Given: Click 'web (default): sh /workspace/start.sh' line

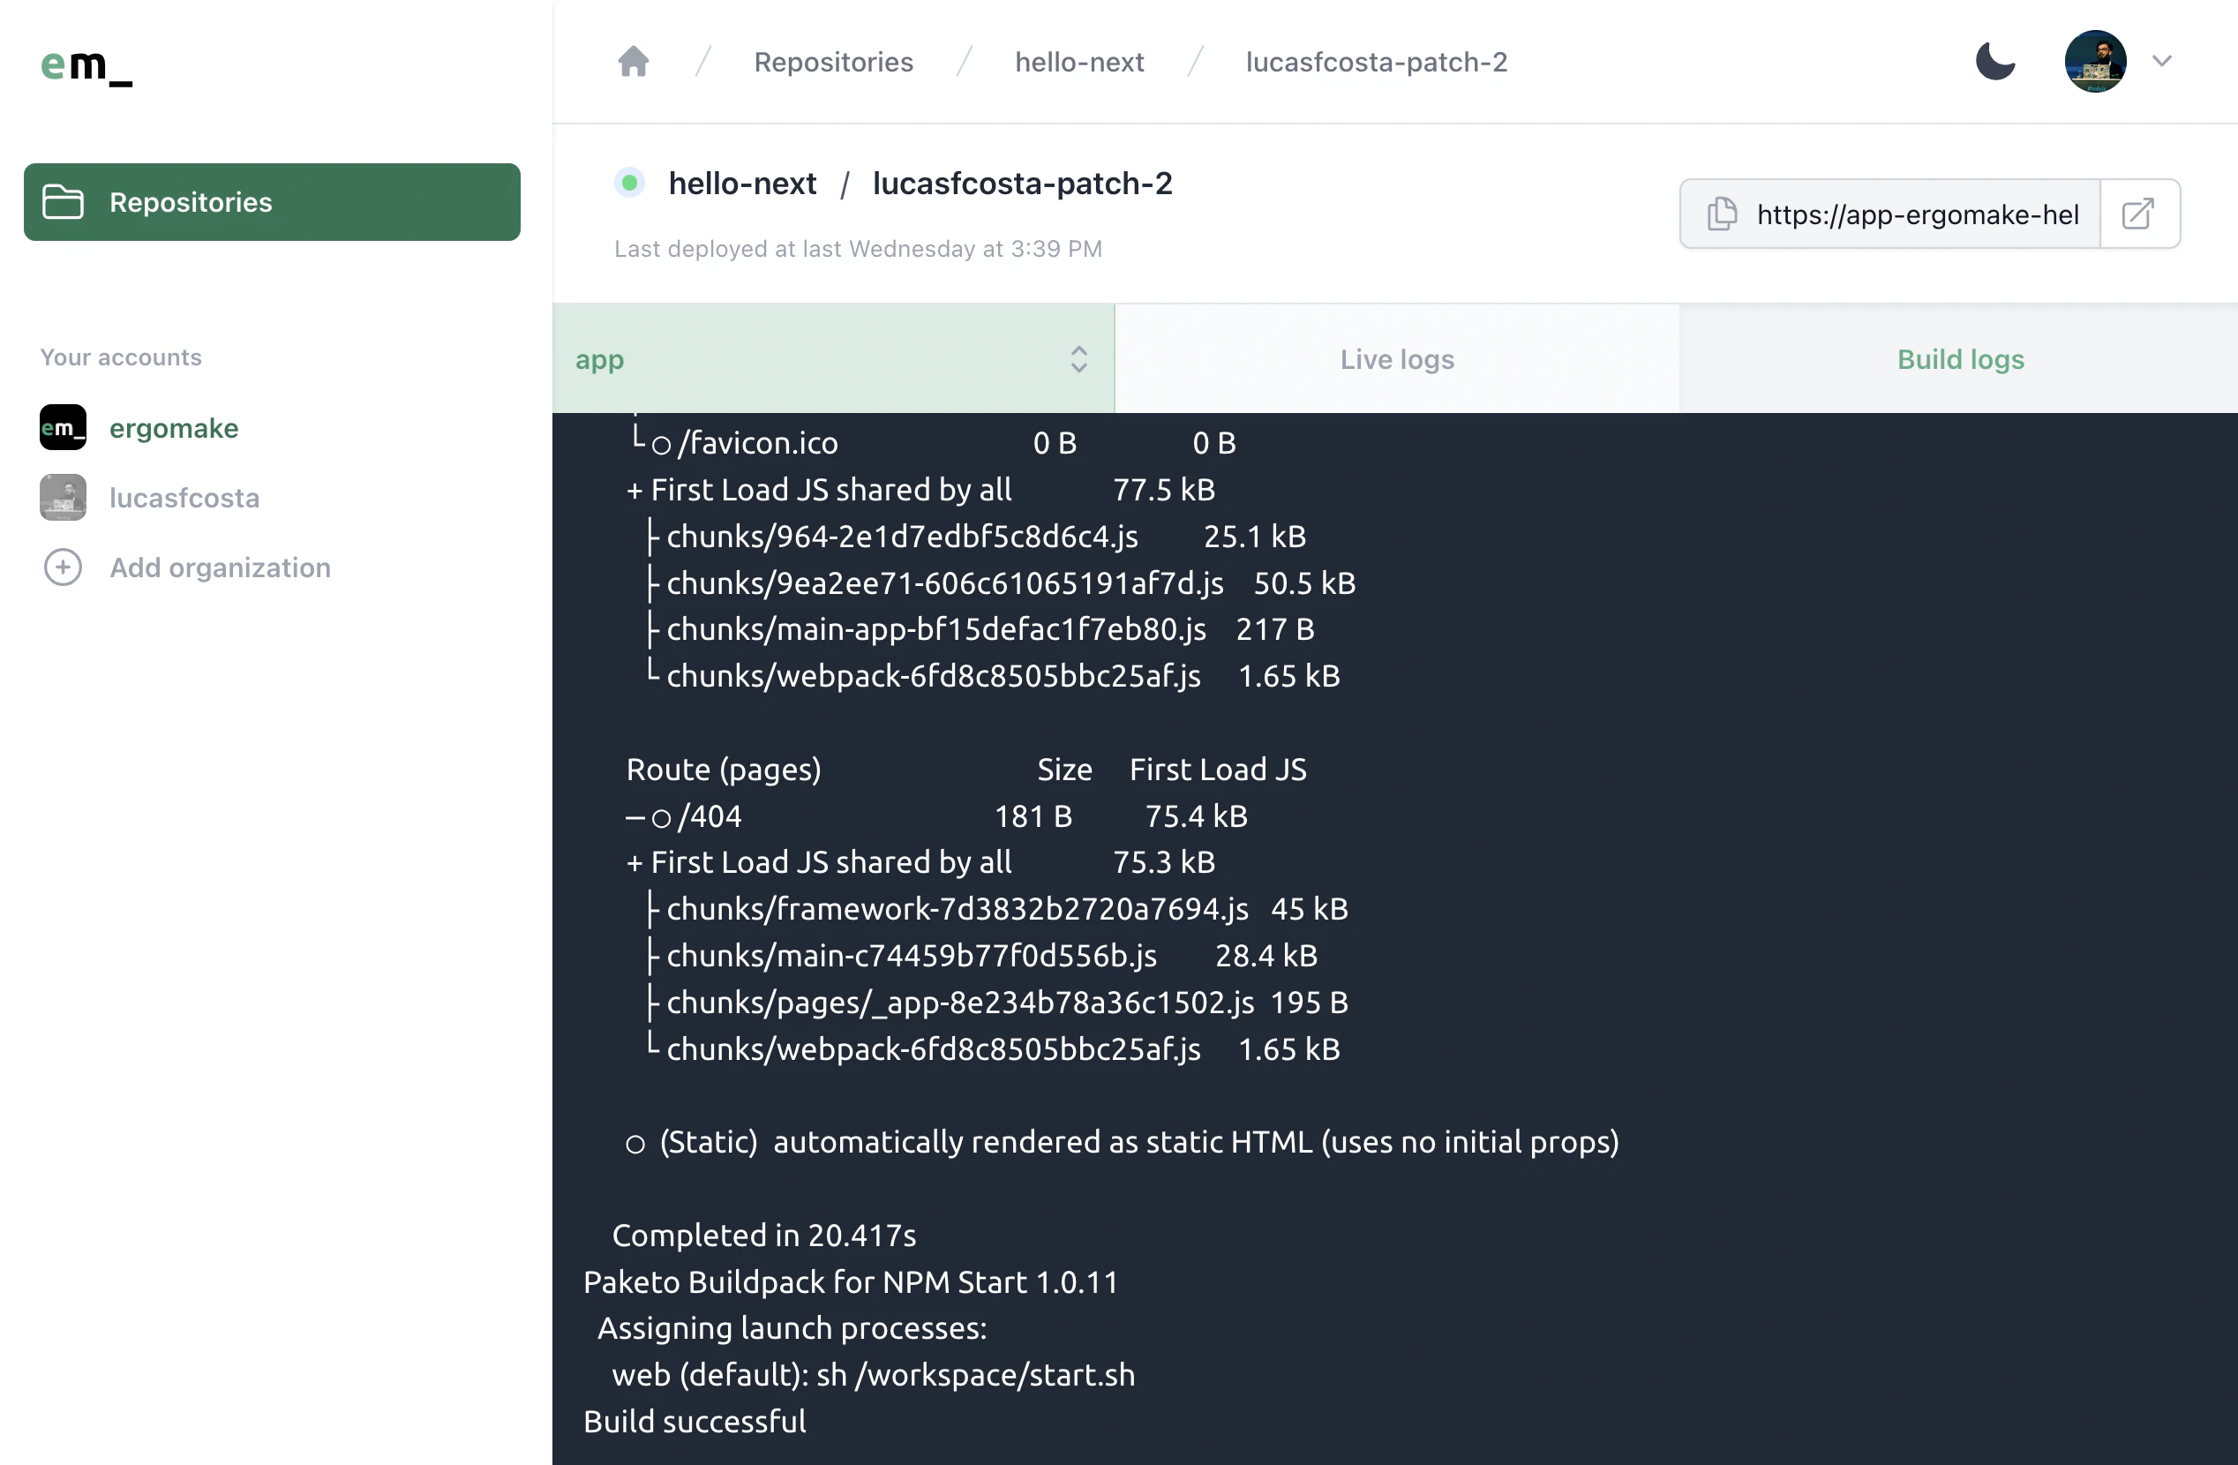Looking at the screenshot, I should click(873, 1376).
